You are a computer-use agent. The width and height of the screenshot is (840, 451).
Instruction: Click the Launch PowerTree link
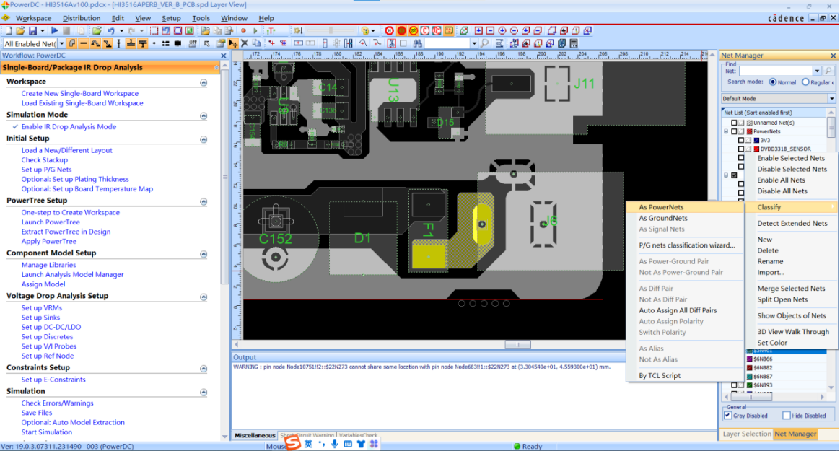click(51, 222)
